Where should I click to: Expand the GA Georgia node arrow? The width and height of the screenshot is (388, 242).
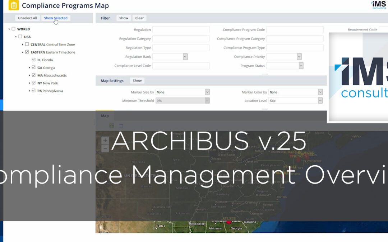pyautogui.click(x=29, y=68)
